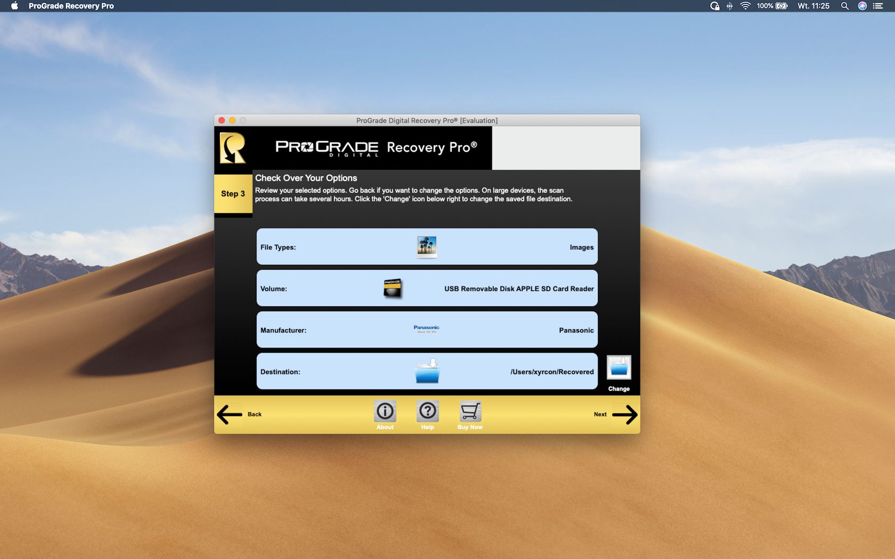
Task: Click '/Users/xyrcon/Recovered' destination path
Action: tap(552, 372)
